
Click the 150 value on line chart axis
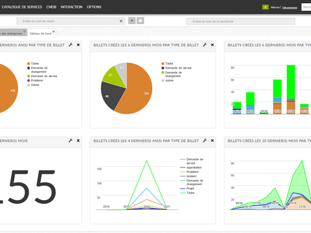point(99,169)
